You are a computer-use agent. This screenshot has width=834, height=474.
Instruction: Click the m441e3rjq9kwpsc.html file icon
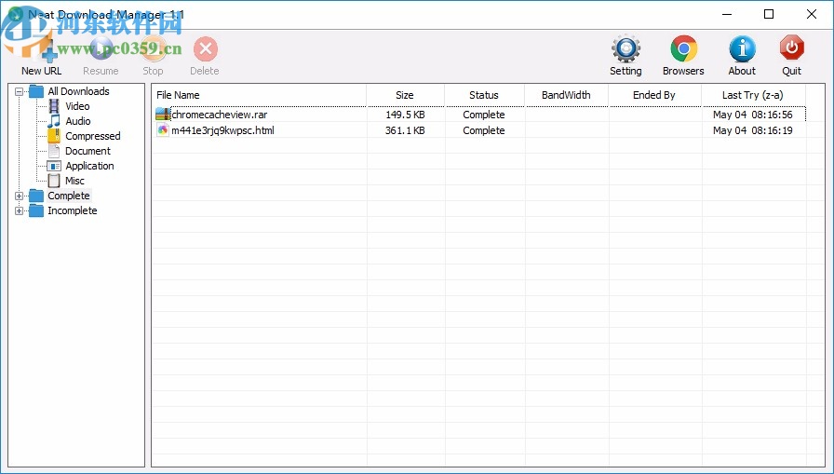coord(163,130)
